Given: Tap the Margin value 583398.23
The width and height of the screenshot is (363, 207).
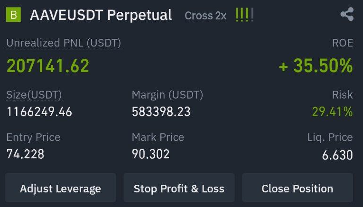Looking at the screenshot, I should pyautogui.click(x=161, y=112).
